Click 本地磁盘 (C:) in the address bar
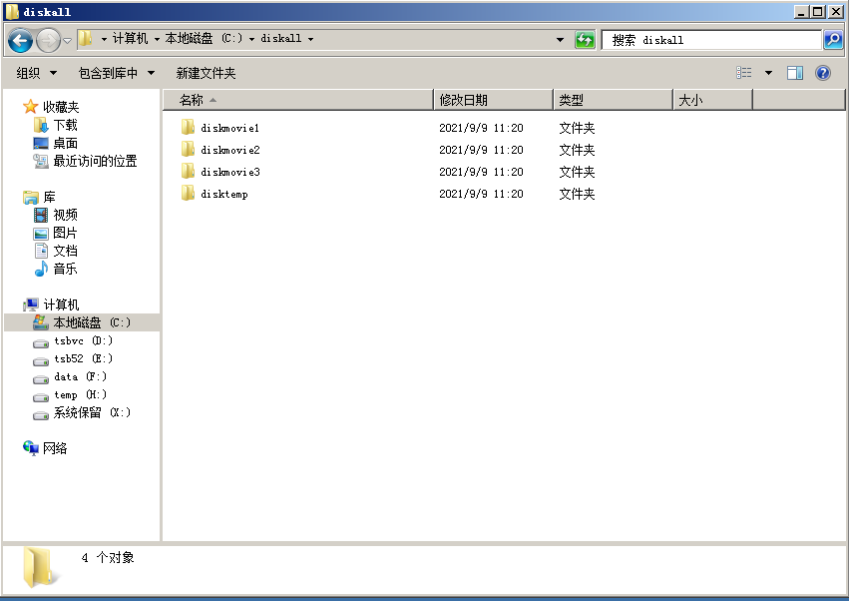This screenshot has height=601, width=849. 203,39
